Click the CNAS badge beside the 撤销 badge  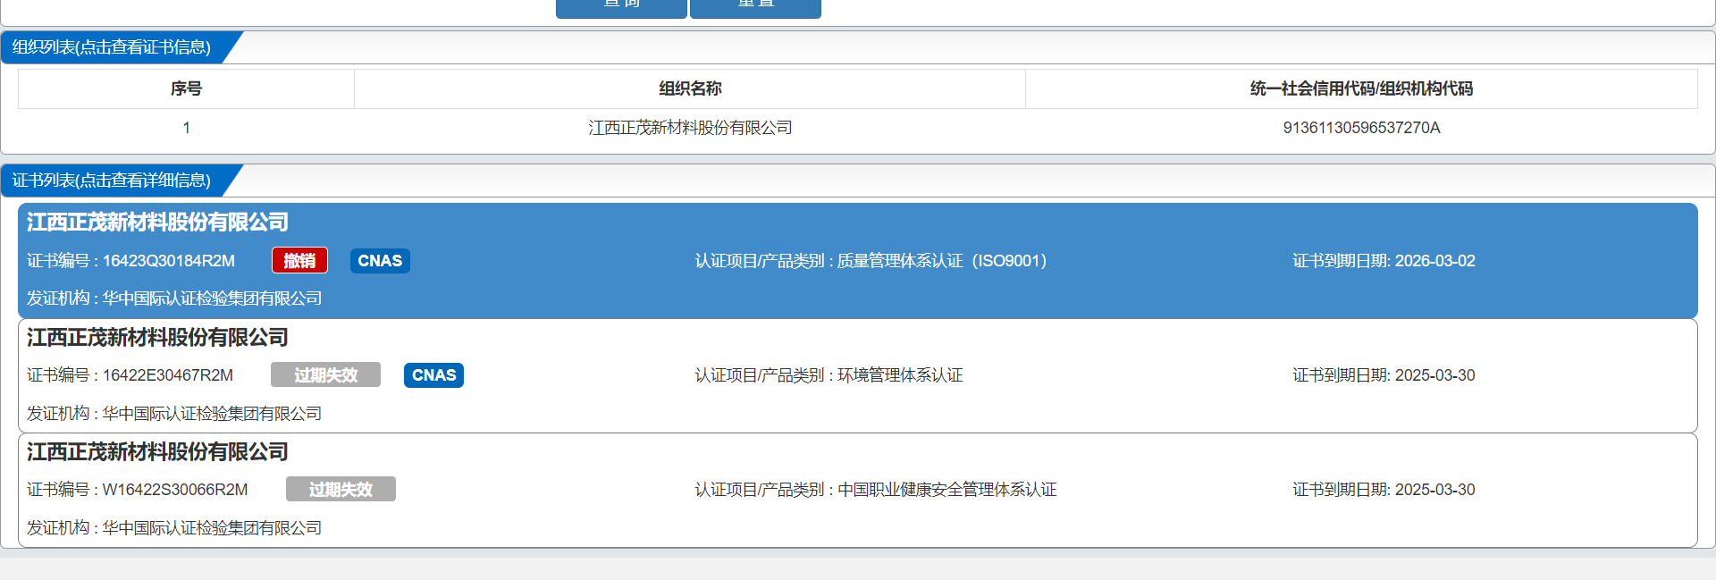[x=380, y=261]
